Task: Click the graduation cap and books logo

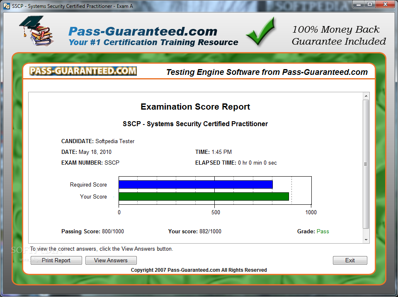Action: click(x=36, y=31)
